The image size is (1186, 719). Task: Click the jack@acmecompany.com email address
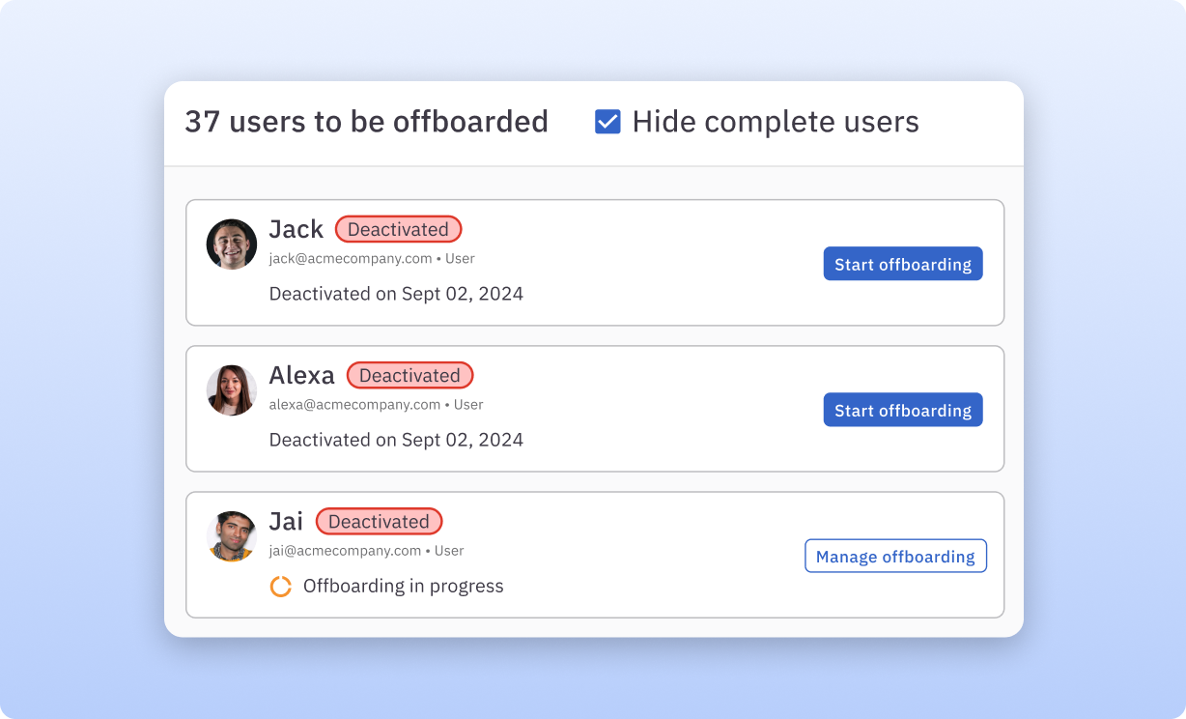pyautogui.click(x=350, y=259)
